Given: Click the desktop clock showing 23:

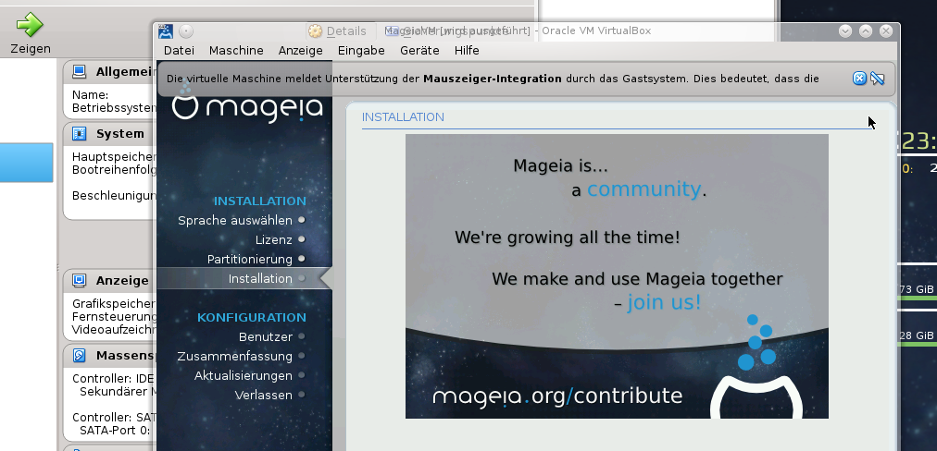Looking at the screenshot, I should 918,141.
